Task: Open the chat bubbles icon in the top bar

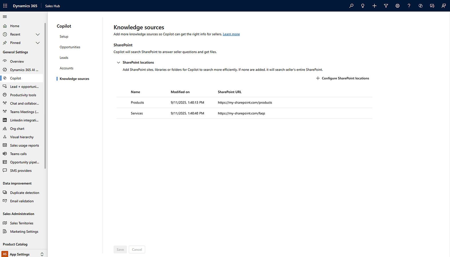Action: pos(432,6)
